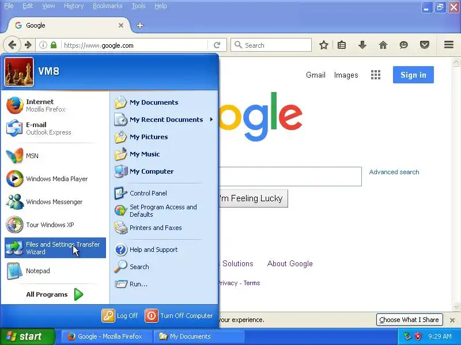Open My Computer
The width and height of the screenshot is (461, 345).
[164, 171]
